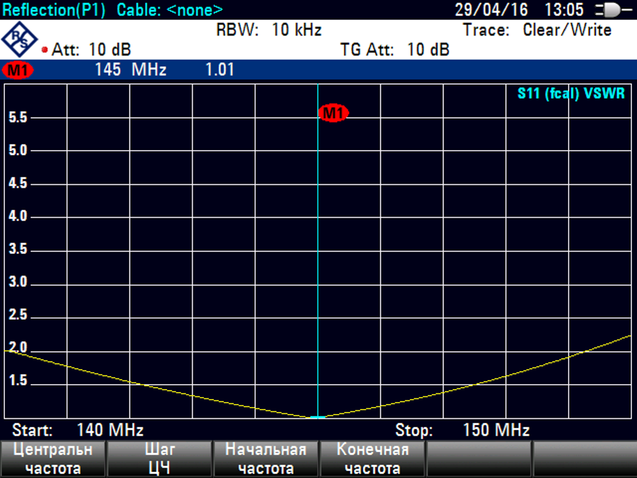Click the M1 badge in marker info bar
Screen dimensions: 637x478
pos(18,70)
